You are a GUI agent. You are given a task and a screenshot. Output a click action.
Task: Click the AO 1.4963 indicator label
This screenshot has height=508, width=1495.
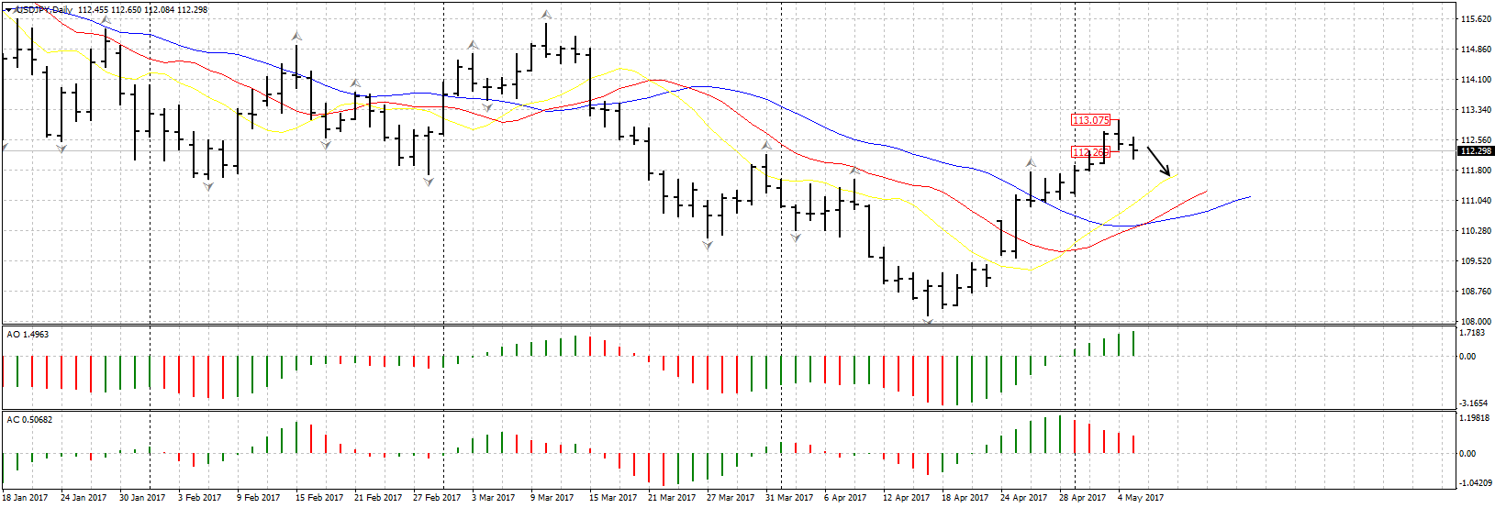coord(28,335)
